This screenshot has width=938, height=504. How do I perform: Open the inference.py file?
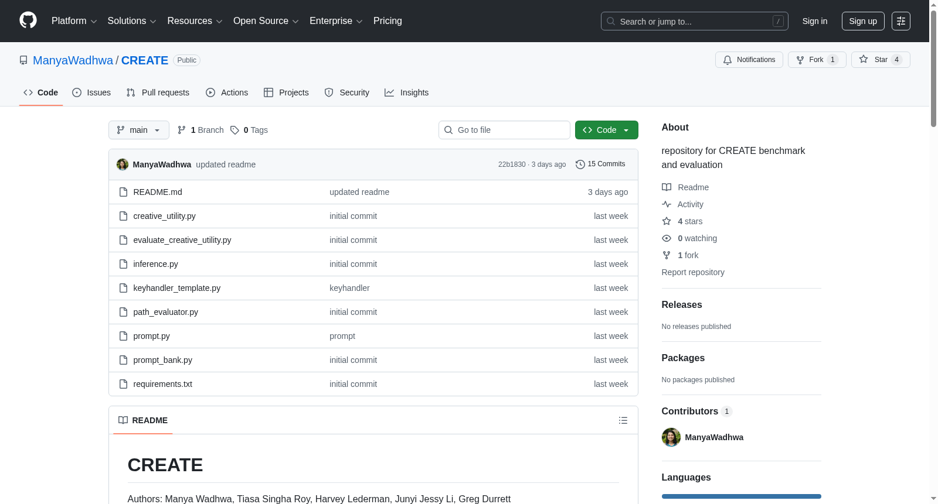[155, 264]
